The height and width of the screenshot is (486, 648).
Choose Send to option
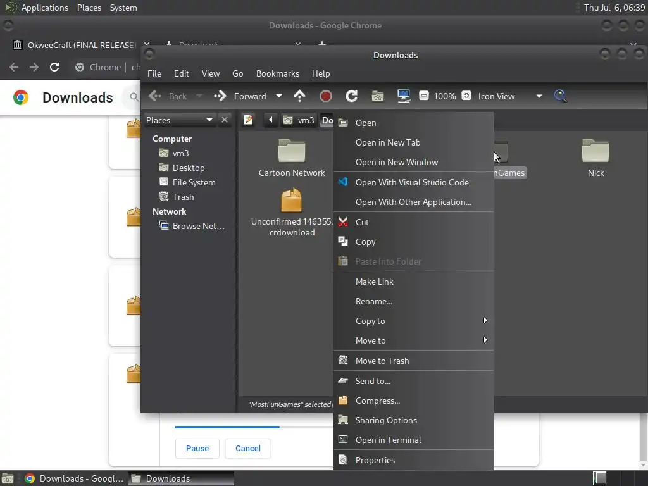[x=414, y=380]
